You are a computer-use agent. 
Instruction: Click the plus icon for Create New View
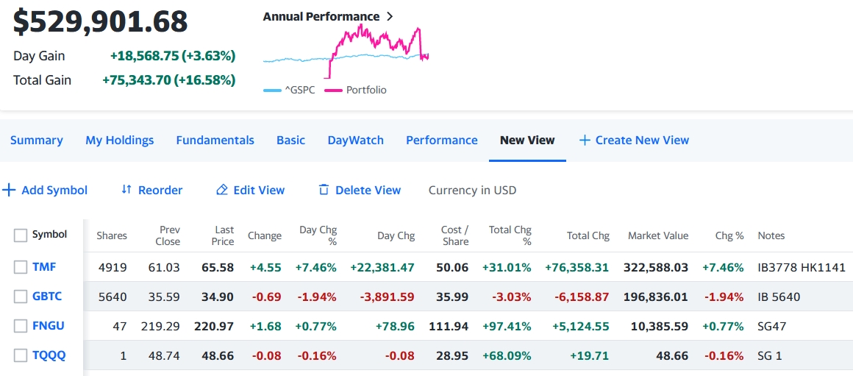pyautogui.click(x=585, y=140)
